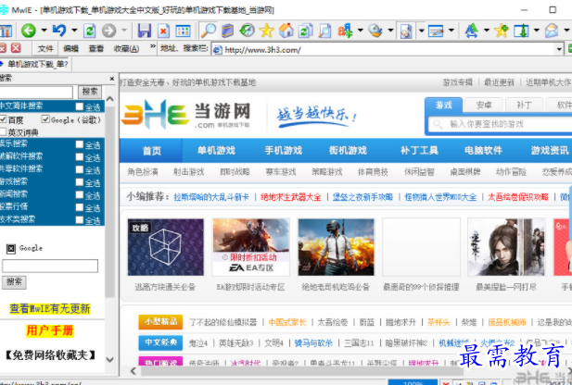This screenshot has height=385, width=572.
Task: Click the page with red X icon
Action: (163, 31)
